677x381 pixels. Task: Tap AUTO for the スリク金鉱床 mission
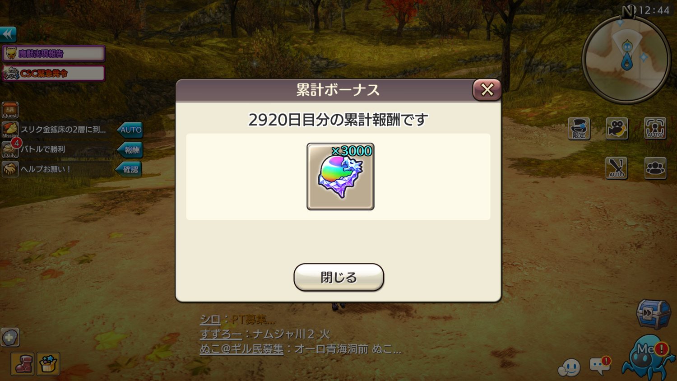pos(130,130)
